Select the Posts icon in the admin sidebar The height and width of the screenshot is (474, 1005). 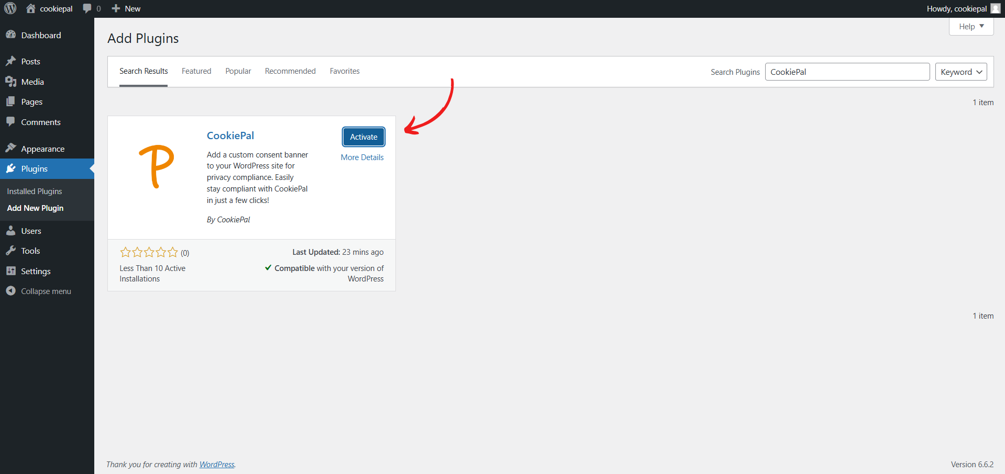(12, 61)
